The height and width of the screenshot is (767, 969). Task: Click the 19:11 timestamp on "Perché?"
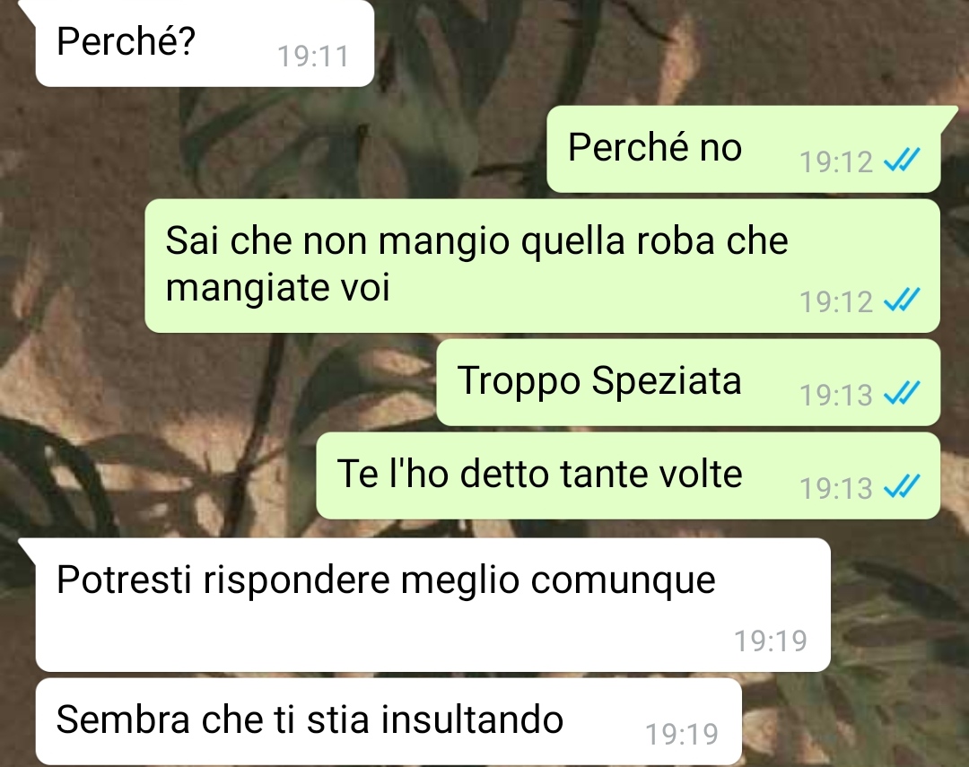tap(313, 57)
